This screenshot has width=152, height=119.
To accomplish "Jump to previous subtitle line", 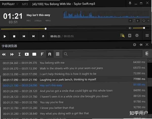I will pos(4,54).
